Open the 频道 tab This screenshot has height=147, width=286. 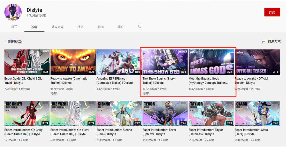coord(101,27)
